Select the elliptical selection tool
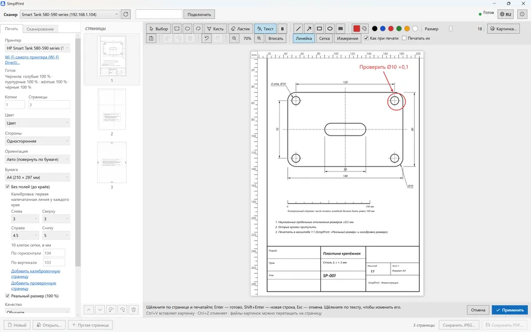Viewport: 531px width, 332px height. 188,29
